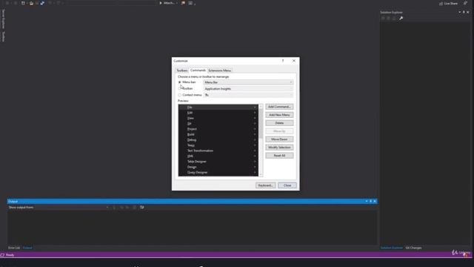Click the preview list vertical scrollbar
The height and width of the screenshot is (267, 474).
[x=261, y=124]
